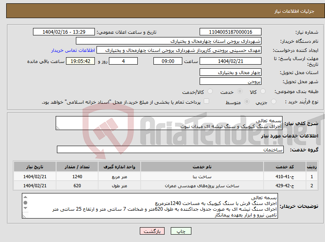Click the بازگشت back button
This screenshot has height=242, width=325.
pyautogui.click(x=152, y=231)
